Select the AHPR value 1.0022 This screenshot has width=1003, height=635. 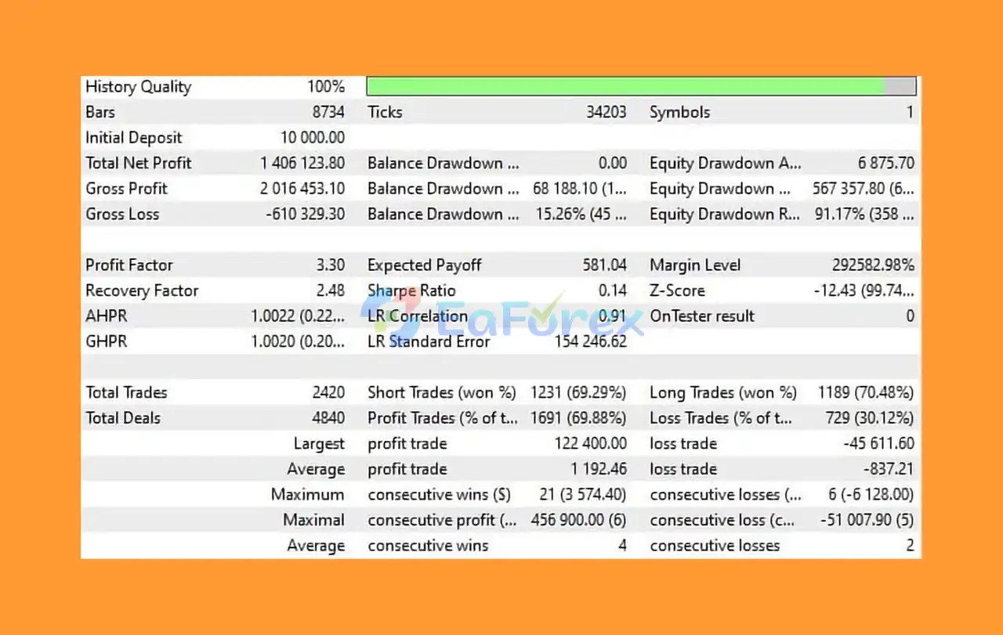click(x=298, y=316)
